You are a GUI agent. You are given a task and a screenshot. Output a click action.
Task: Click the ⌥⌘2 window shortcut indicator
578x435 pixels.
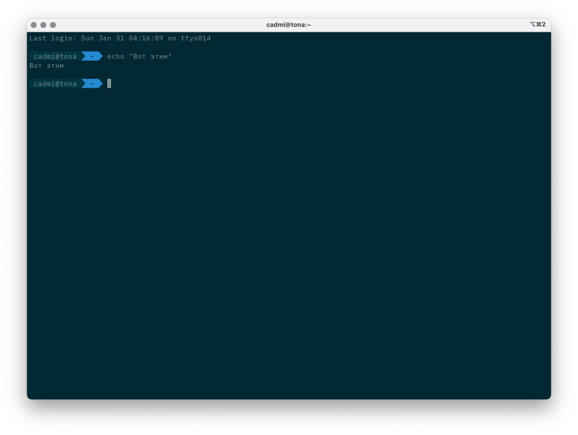(x=538, y=24)
